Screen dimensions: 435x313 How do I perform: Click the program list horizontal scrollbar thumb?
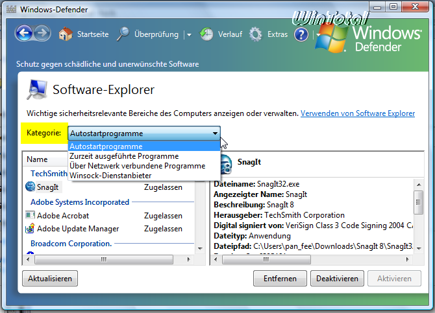click(104, 260)
